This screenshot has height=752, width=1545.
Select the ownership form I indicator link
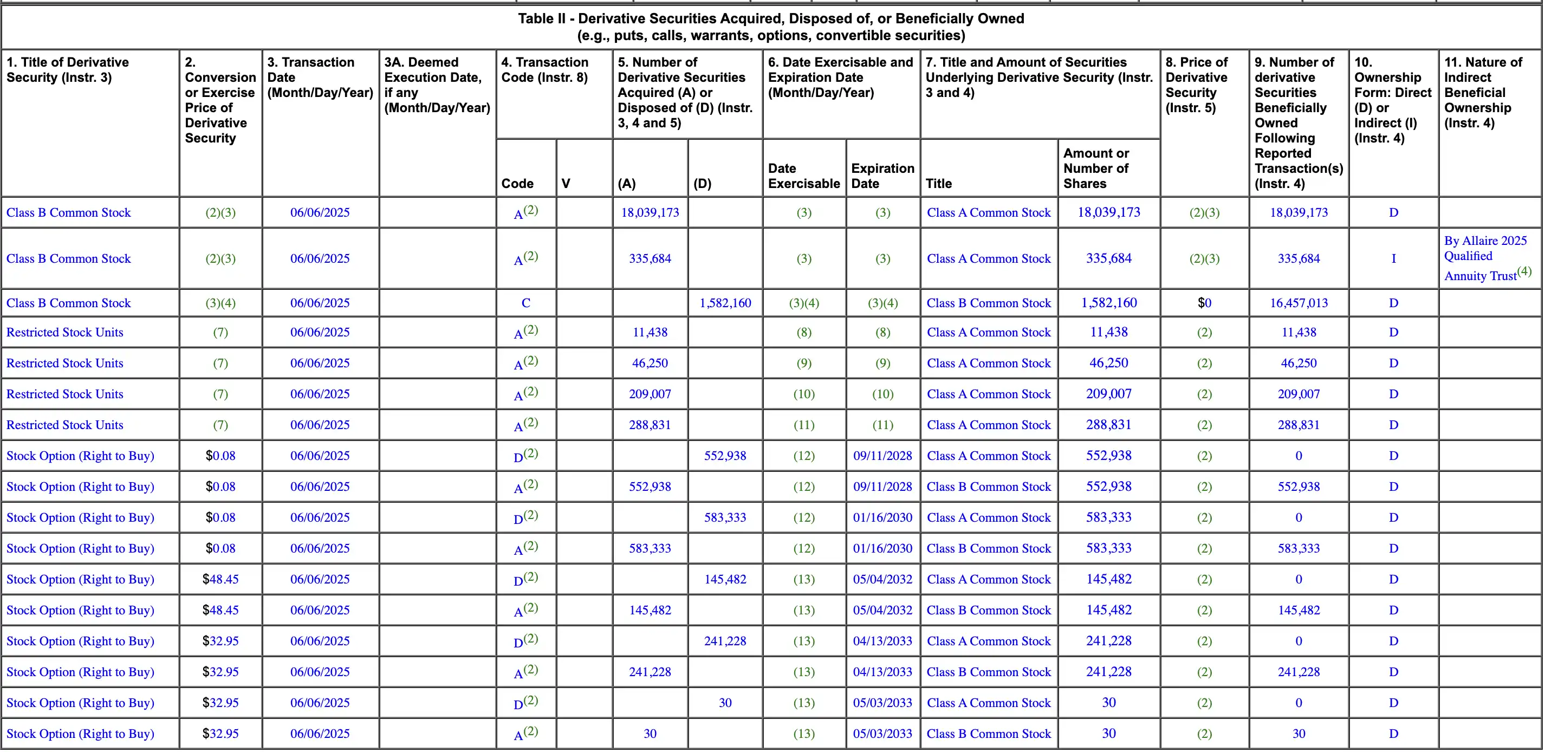coord(1393,258)
